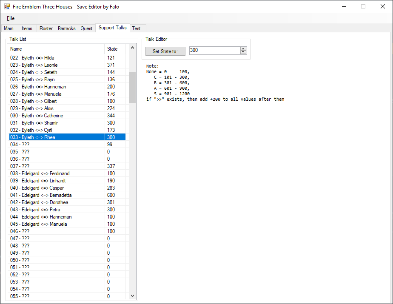Open the Test tab
This screenshot has width=393, height=304.
pyautogui.click(x=137, y=28)
